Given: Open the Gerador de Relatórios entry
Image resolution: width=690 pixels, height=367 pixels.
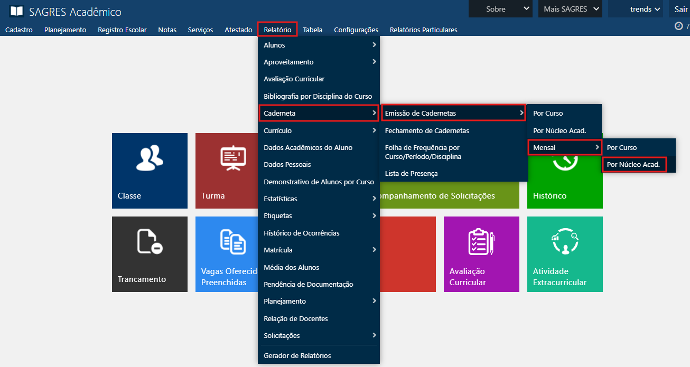Looking at the screenshot, I should 297,355.
